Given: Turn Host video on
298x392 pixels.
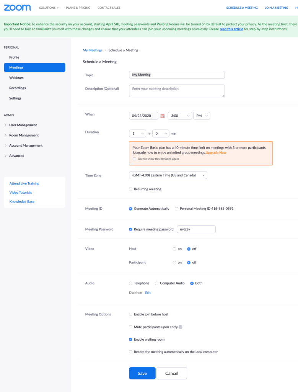Looking at the screenshot, I should click(x=174, y=249).
